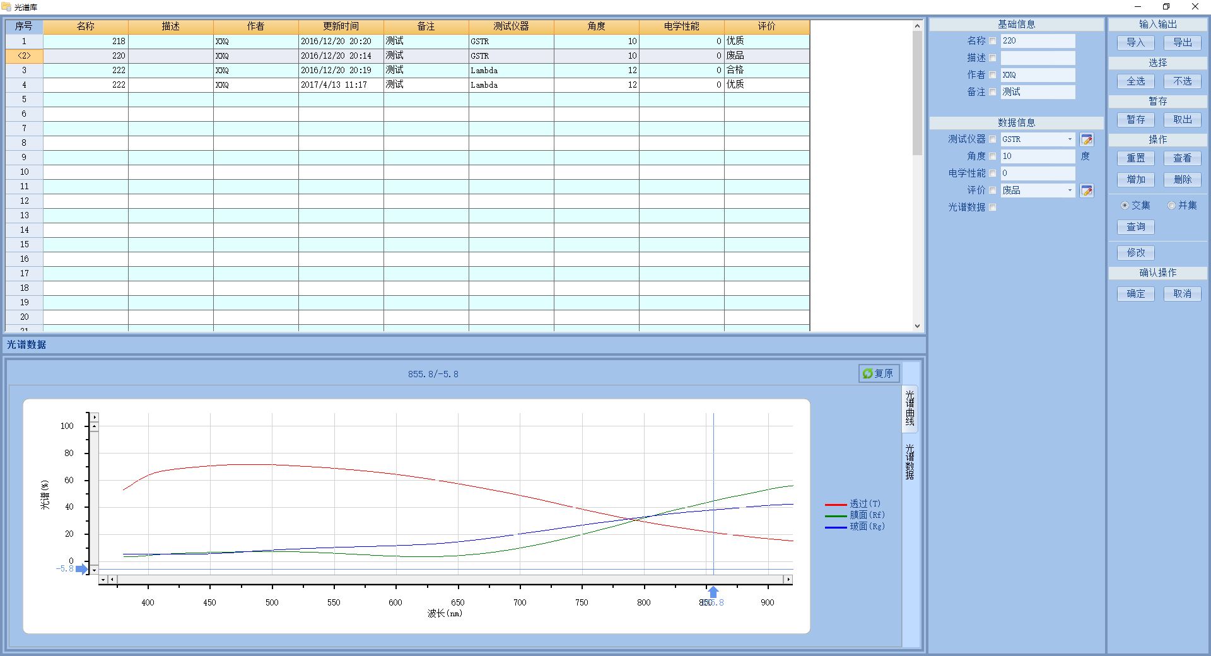Switch to the 光谱数据 vertical tab

pos(910,462)
